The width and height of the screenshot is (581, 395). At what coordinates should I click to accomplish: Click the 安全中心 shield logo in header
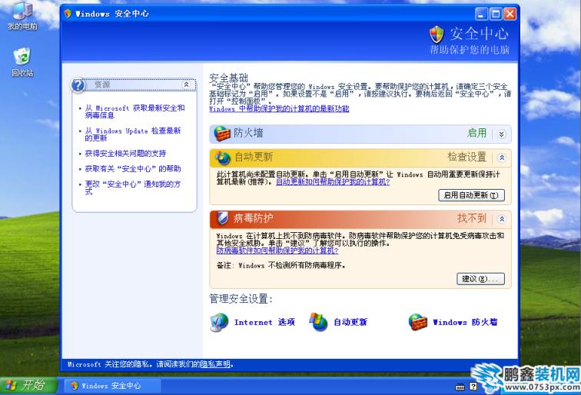click(x=437, y=35)
